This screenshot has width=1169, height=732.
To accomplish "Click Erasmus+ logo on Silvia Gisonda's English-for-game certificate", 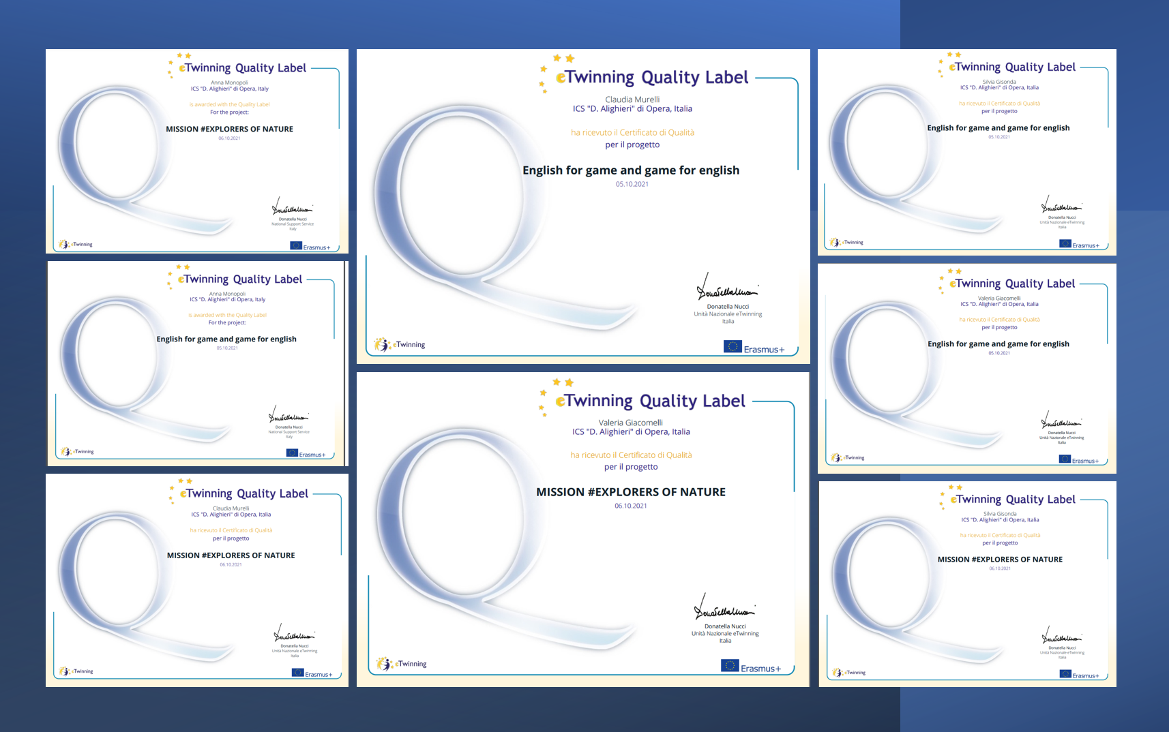I will pyautogui.click(x=1079, y=244).
